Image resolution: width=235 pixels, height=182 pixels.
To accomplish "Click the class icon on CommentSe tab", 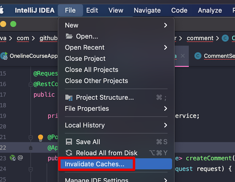I will pos(198,56).
